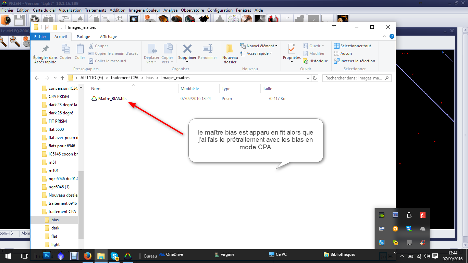The image size is (468, 263).
Task: Click Inverser la sélection
Action: 355,61
